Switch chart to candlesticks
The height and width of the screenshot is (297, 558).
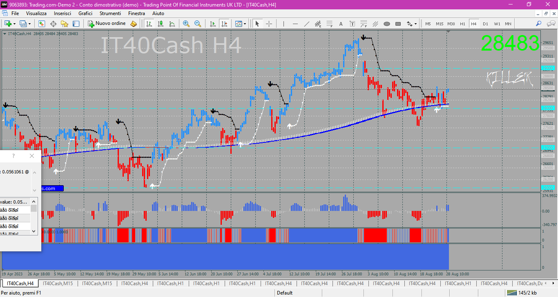pos(161,24)
